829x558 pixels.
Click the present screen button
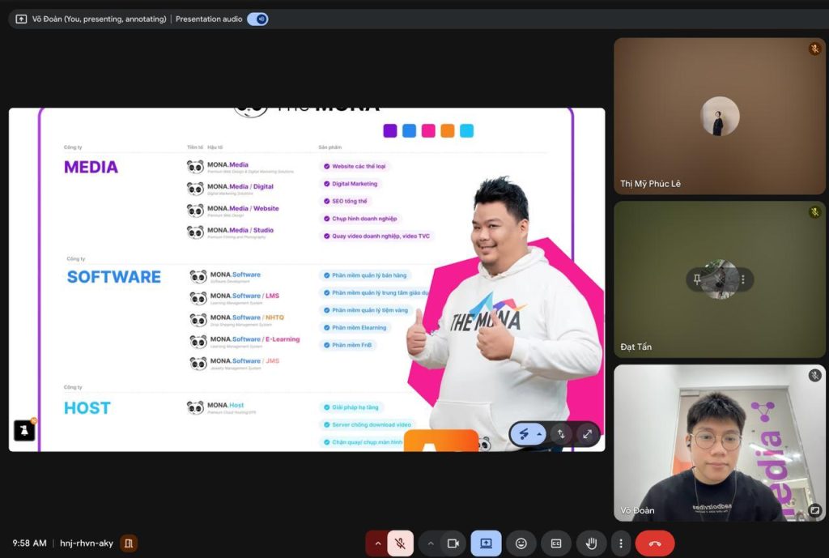(x=486, y=543)
